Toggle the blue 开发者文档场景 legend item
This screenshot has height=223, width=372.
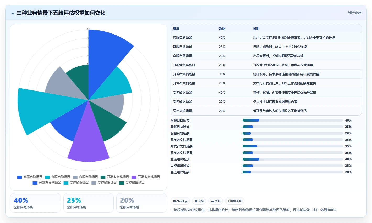click(x=47, y=183)
